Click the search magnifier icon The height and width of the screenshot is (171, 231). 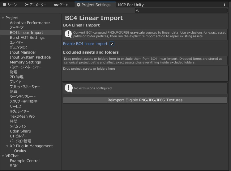coord(137,10)
